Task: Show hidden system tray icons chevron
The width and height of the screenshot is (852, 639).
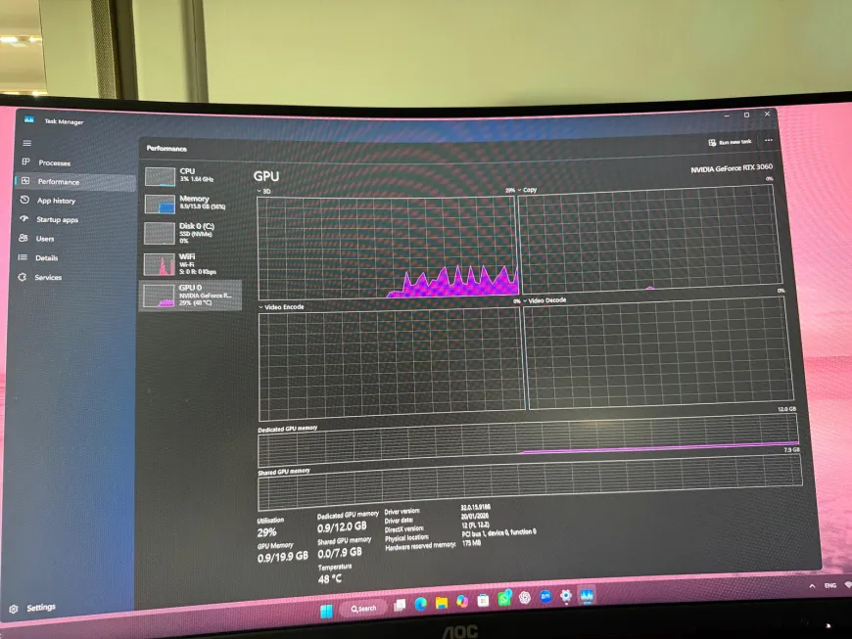Action: (x=812, y=586)
